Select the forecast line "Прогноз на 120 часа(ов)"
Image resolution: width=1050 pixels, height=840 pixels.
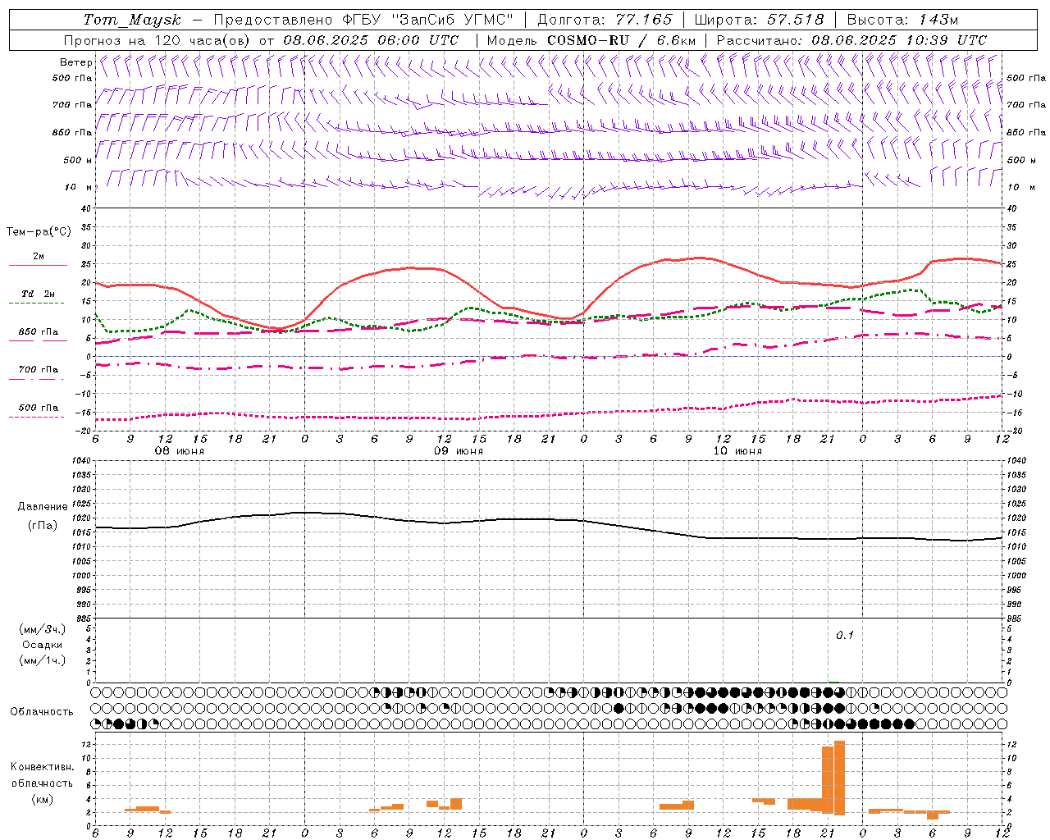[158, 40]
